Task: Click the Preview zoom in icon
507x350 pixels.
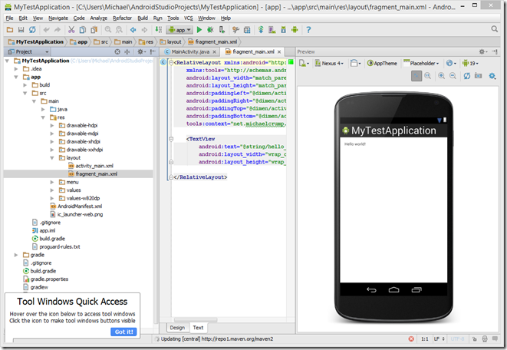Action: point(441,76)
